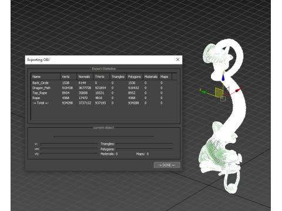Click Dragon_Fish TVerts value 921854

[x=100, y=88]
